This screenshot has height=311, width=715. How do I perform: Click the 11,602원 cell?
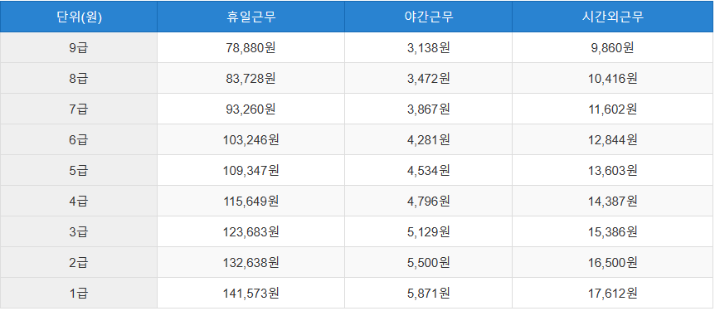[613, 109]
